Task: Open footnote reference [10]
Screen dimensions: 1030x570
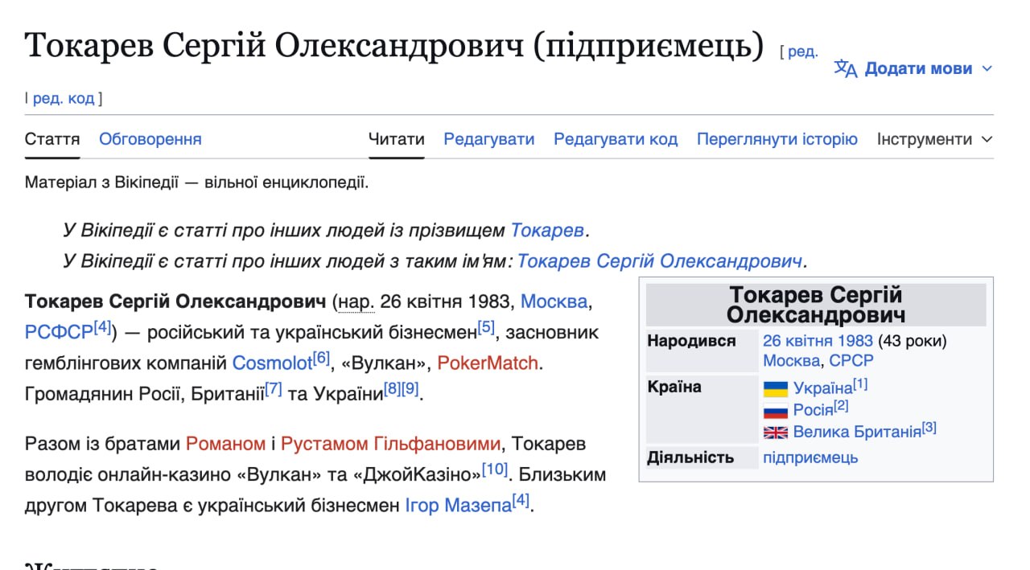Action: (x=495, y=469)
